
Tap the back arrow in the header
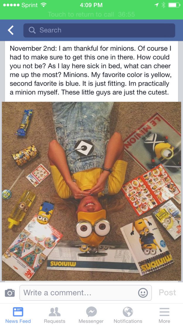11,30
